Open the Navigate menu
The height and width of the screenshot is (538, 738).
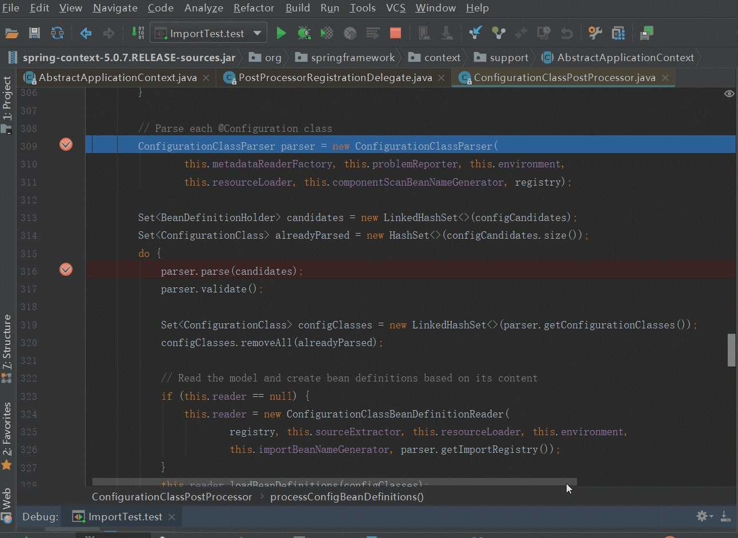pos(115,8)
